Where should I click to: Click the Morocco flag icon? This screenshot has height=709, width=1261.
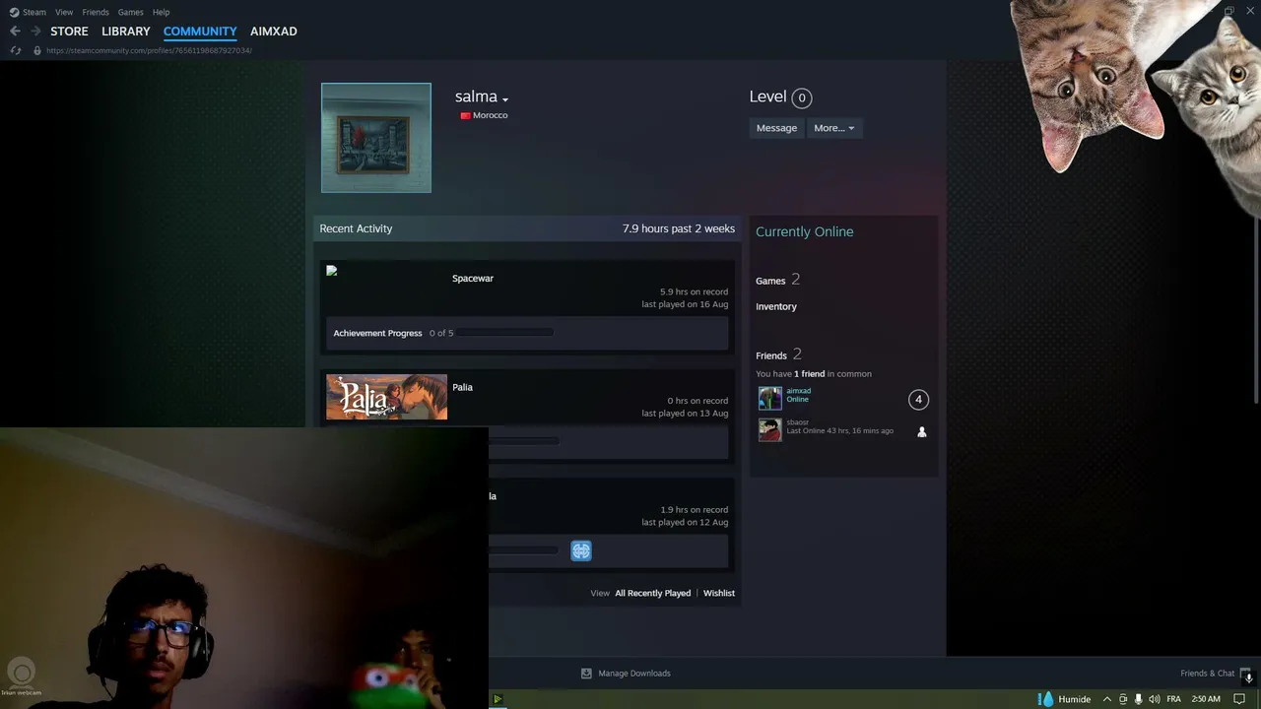pyautogui.click(x=465, y=116)
